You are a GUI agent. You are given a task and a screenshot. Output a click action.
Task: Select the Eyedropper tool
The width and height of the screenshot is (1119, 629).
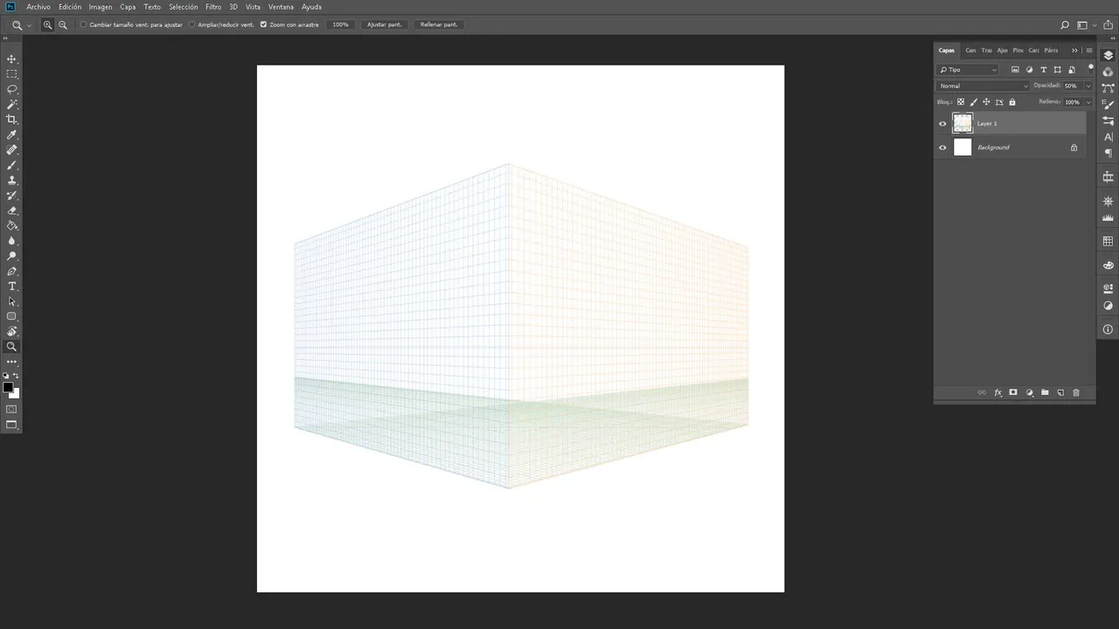tap(12, 135)
